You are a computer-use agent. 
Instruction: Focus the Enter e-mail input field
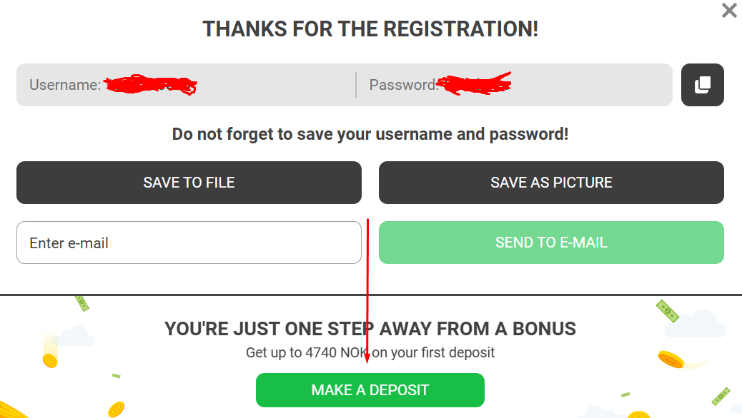pyautogui.click(x=189, y=243)
